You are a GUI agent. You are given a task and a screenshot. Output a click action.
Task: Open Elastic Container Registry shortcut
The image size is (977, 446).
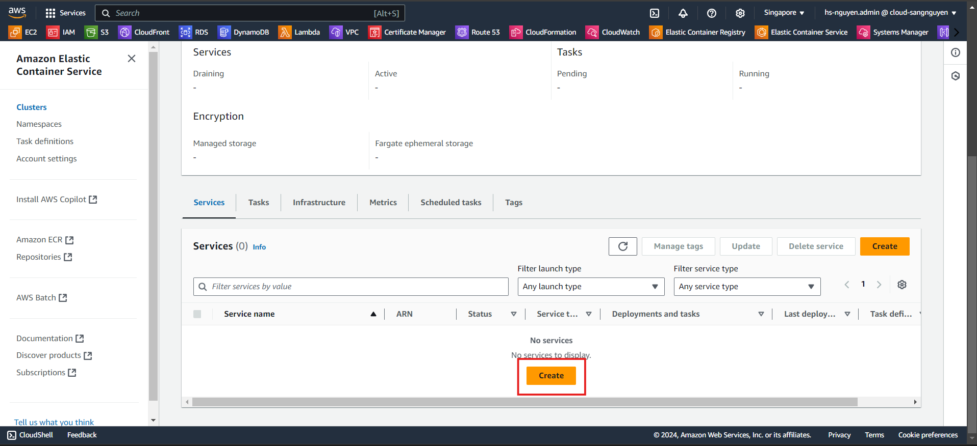697,32
